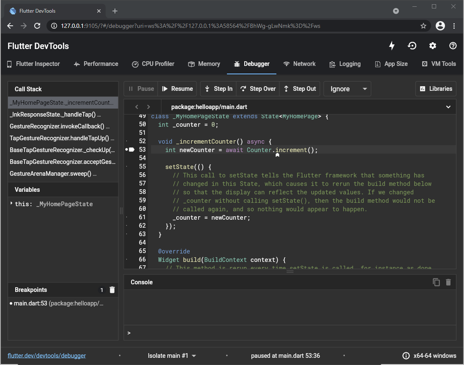This screenshot has width=464, height=365.
Task: Click the splitter handle above the Console
Action: coord(290,272)
